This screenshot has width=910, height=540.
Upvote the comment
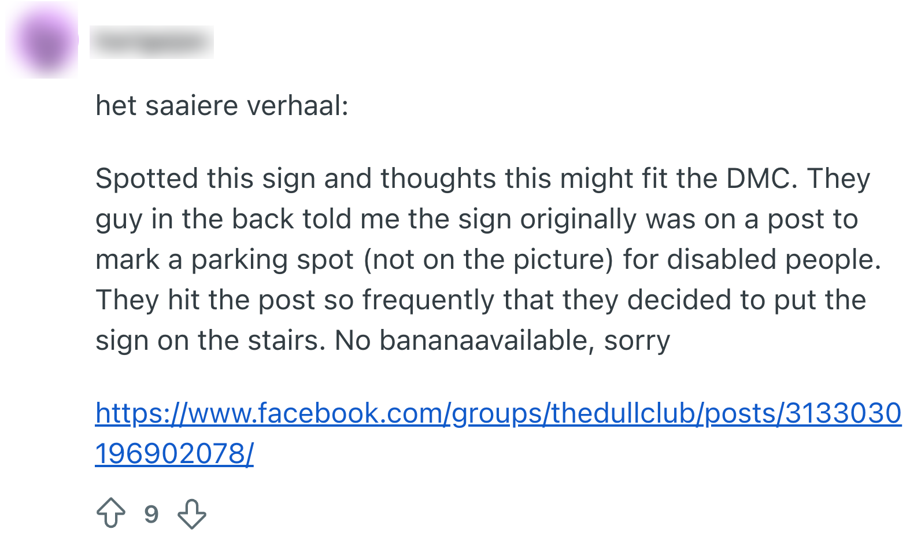coord(110,513)
